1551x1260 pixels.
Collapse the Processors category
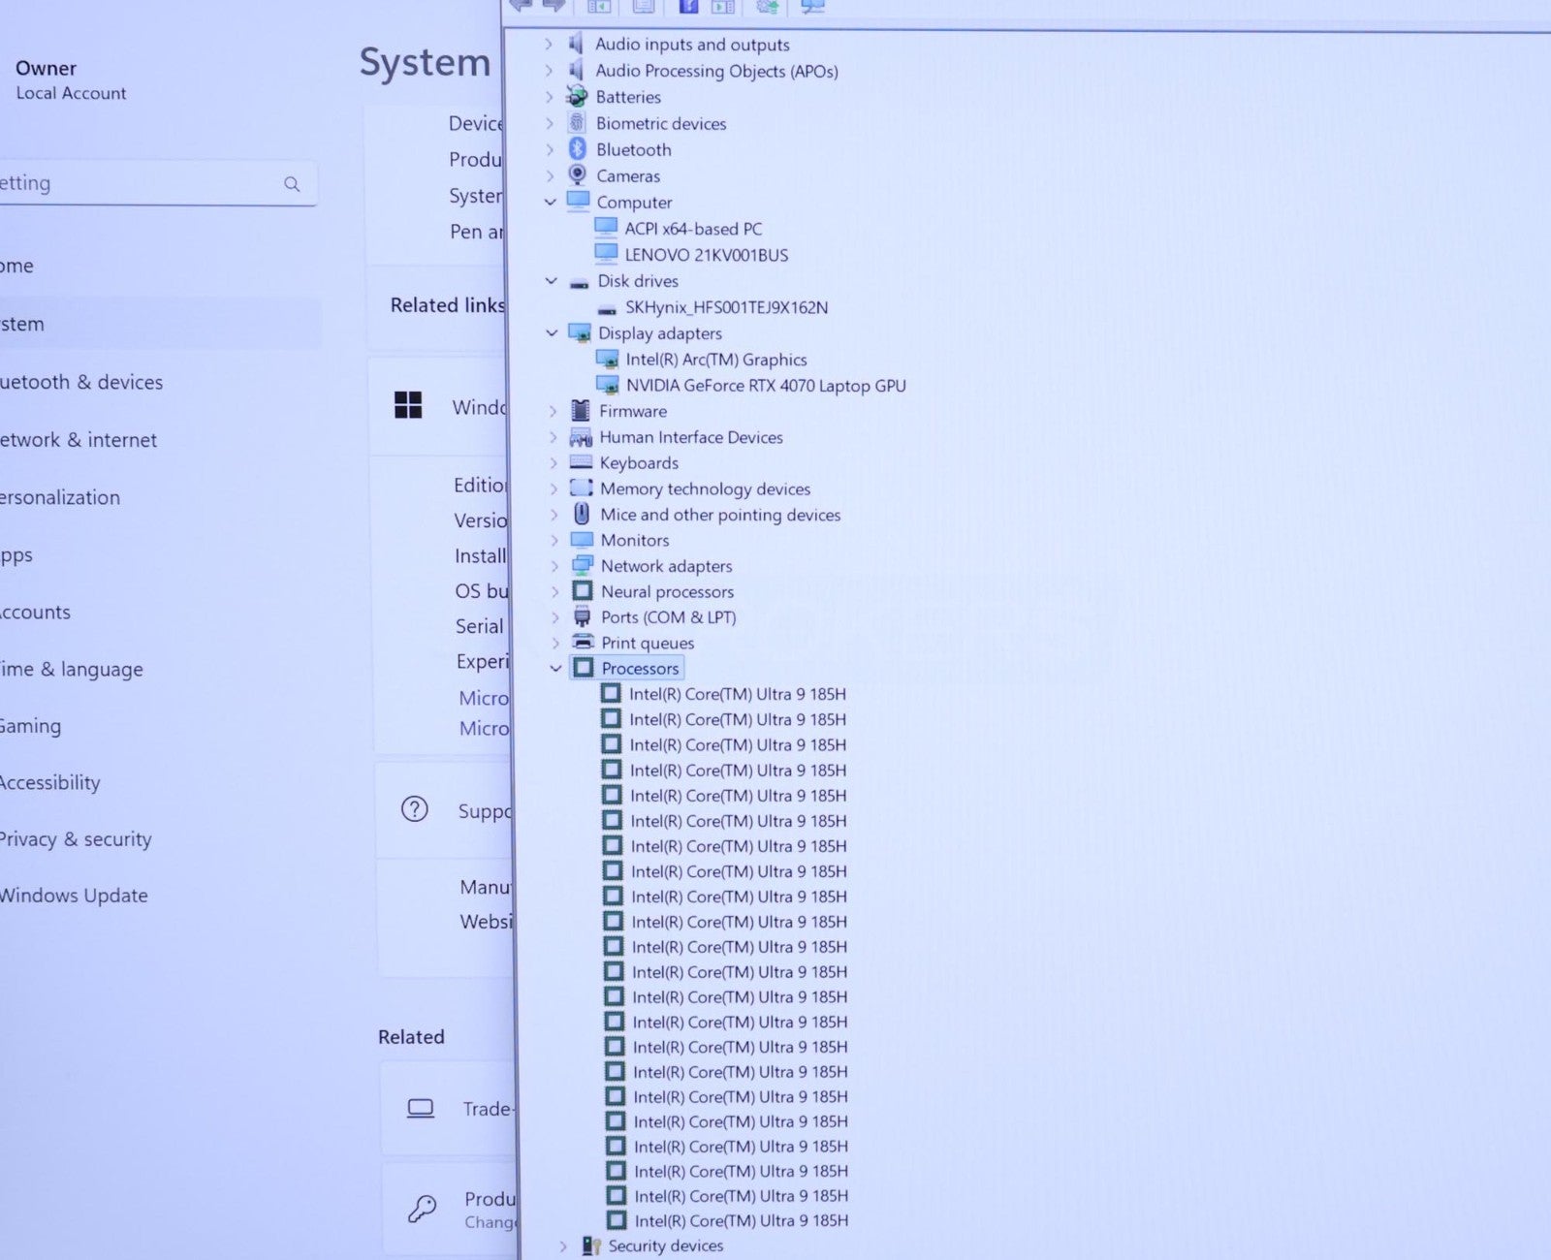point(555,669)
